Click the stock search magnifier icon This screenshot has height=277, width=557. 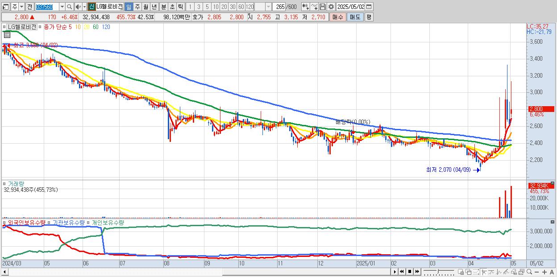[x=69, y=7]
